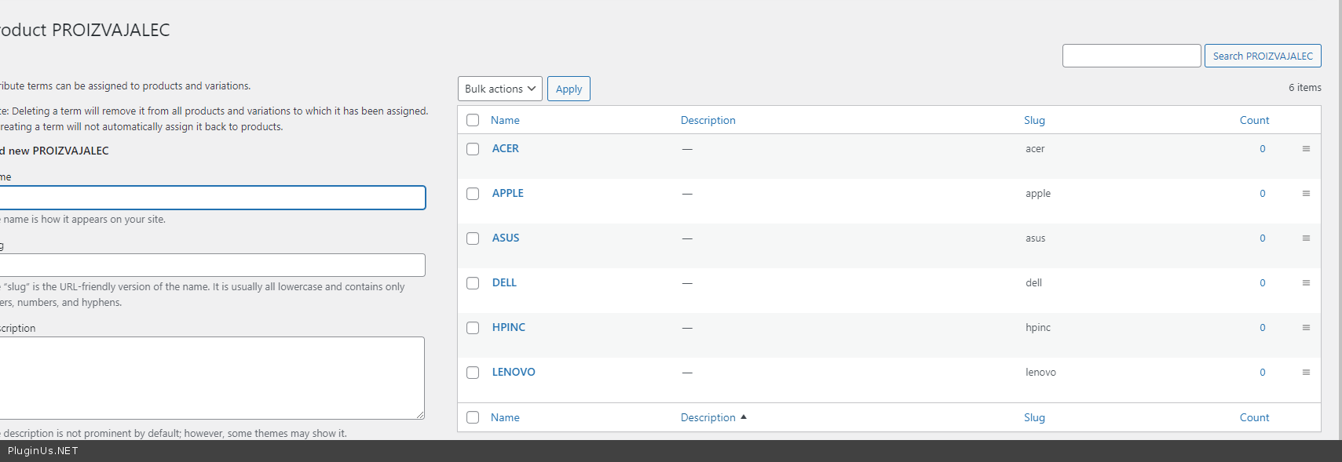The image size is (1342, 462).
Task: Click the Description column header at top
Action: click(x=708, y=120)
